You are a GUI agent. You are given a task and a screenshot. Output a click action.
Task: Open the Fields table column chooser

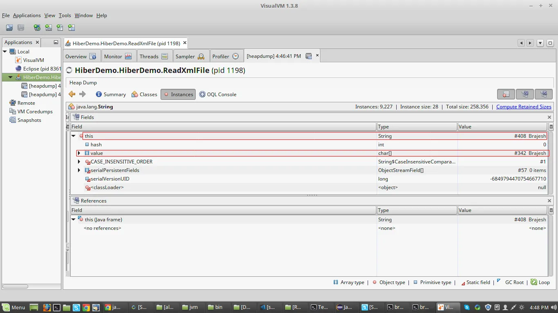(551, 127)
